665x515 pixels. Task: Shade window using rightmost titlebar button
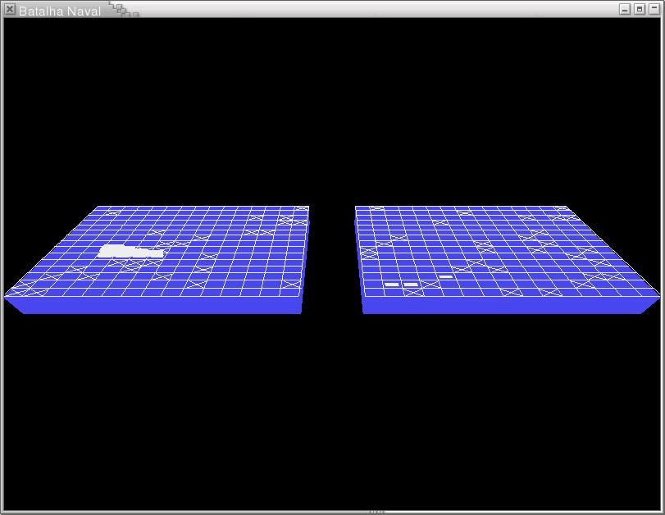click(x=654, y=9)
